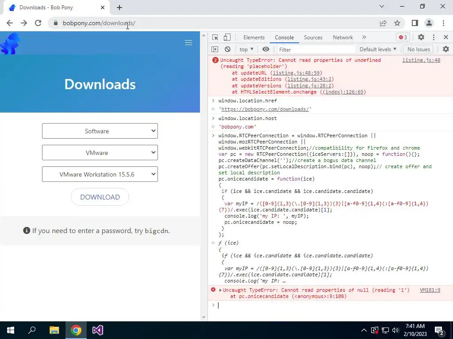Open the notification center icon
This screenshot has width=453, height=339.
tap(439, 331)
